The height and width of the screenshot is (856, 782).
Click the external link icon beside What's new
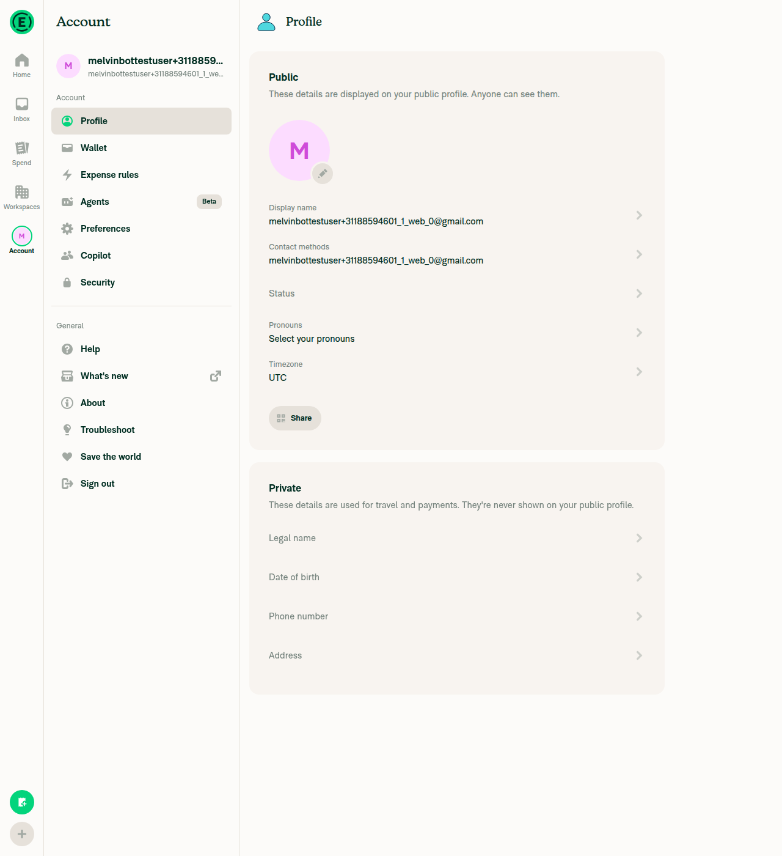pyautogui.click(x=216, y=376)
